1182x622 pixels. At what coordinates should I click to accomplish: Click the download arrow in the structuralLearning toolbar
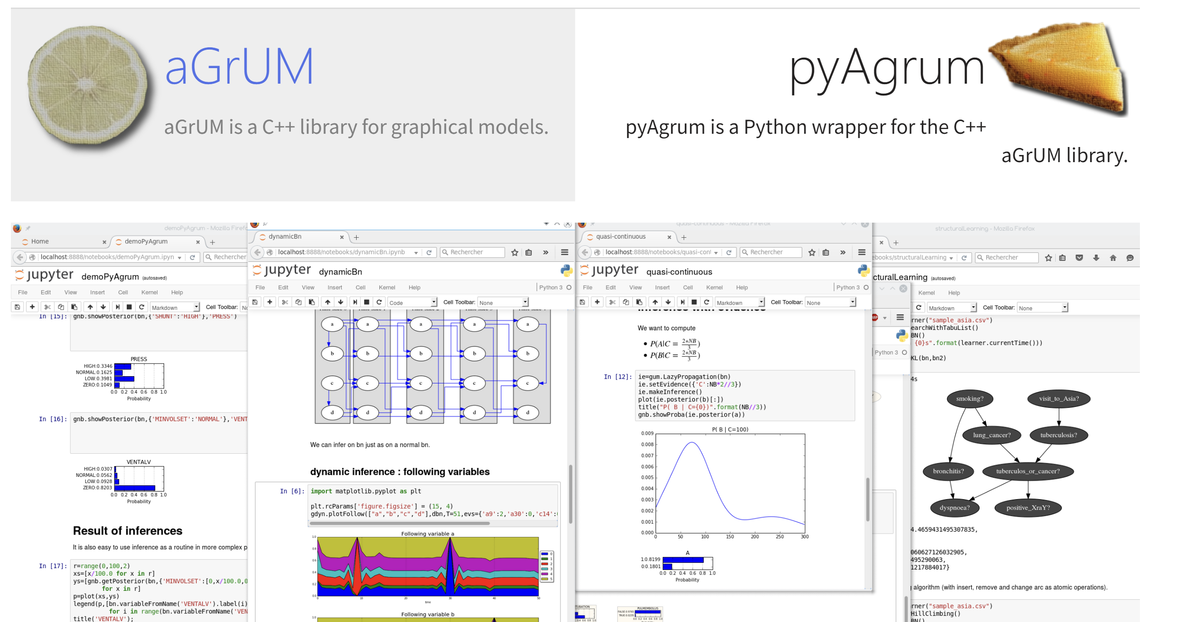(1096, 258)
